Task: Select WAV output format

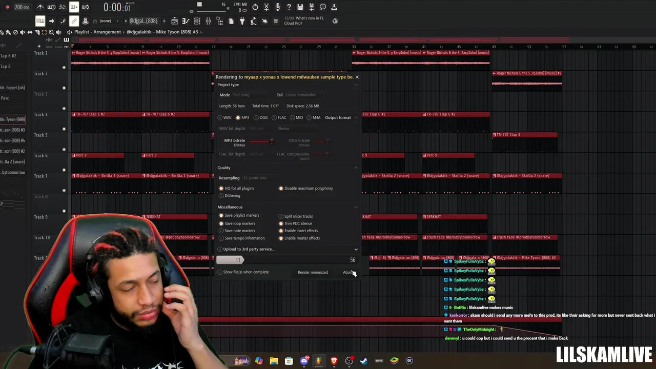Action: pos(224,117)
